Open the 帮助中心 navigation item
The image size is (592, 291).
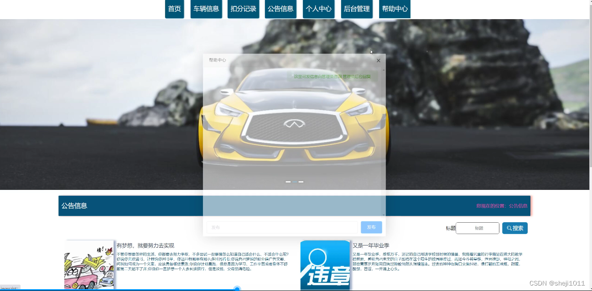395,9
